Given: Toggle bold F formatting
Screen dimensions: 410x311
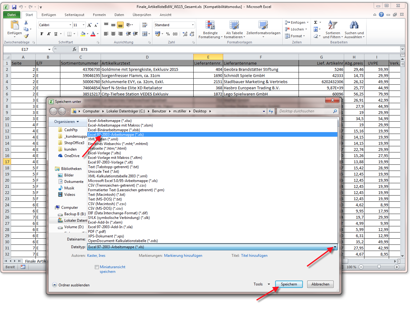Looking at the screenshot, I should (42, 34).
